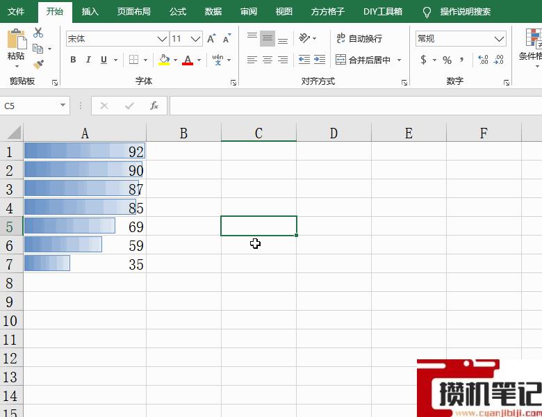Image resolution: width=542 pixels, height=417 pixels.
Task: Open the fill color dropdown arrow
Action: point(176,60)
